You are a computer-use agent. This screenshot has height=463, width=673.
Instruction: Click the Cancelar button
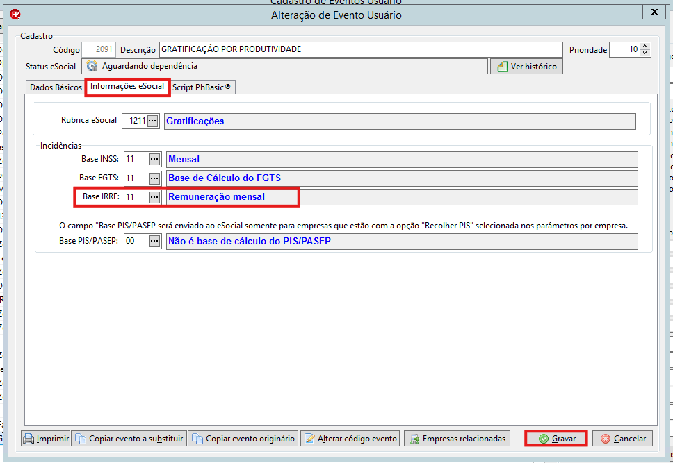pos(622,439)
